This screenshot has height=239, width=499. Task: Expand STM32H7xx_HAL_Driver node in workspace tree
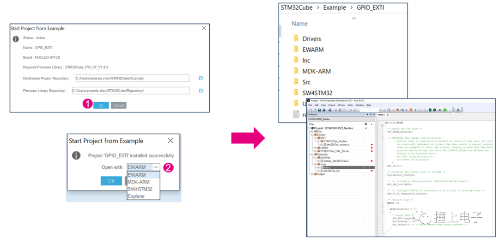point(316,151)
